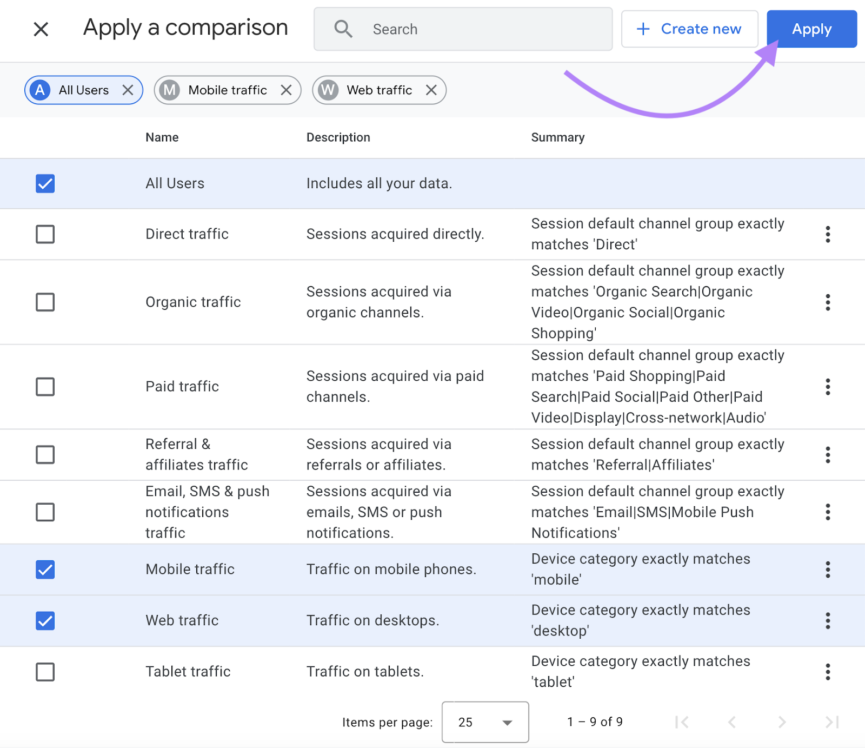Remove the Web traffic comparison chip

[431, 90]
